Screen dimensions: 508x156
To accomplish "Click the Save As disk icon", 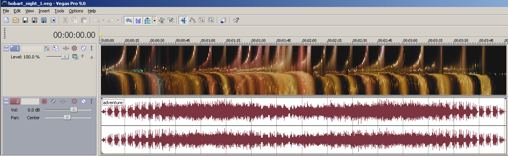I will click(35, 20).
